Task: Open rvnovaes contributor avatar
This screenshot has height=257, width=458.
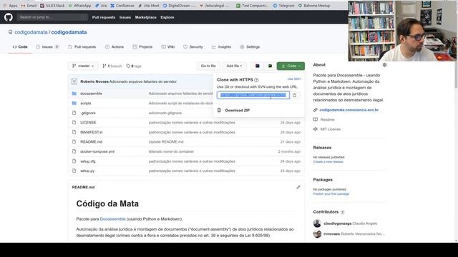Action: coord(317,234)
